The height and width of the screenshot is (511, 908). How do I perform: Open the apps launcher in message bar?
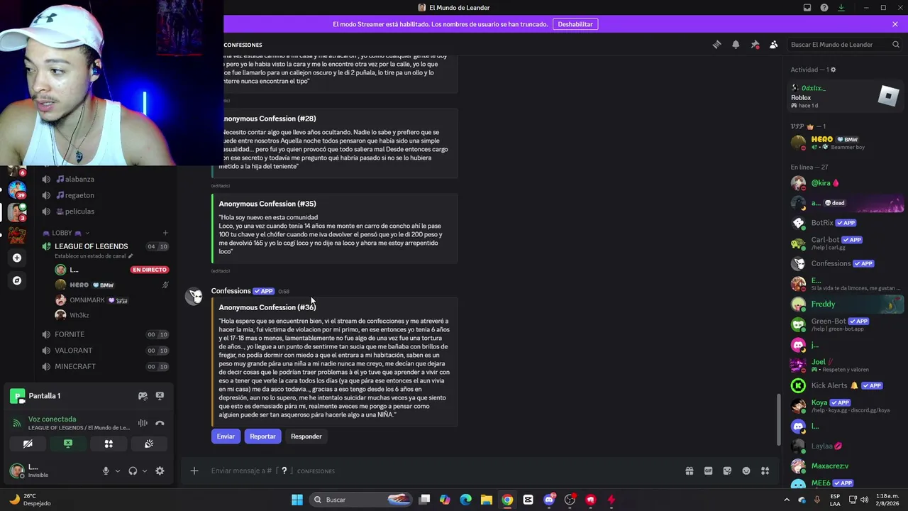pos(765,471)
